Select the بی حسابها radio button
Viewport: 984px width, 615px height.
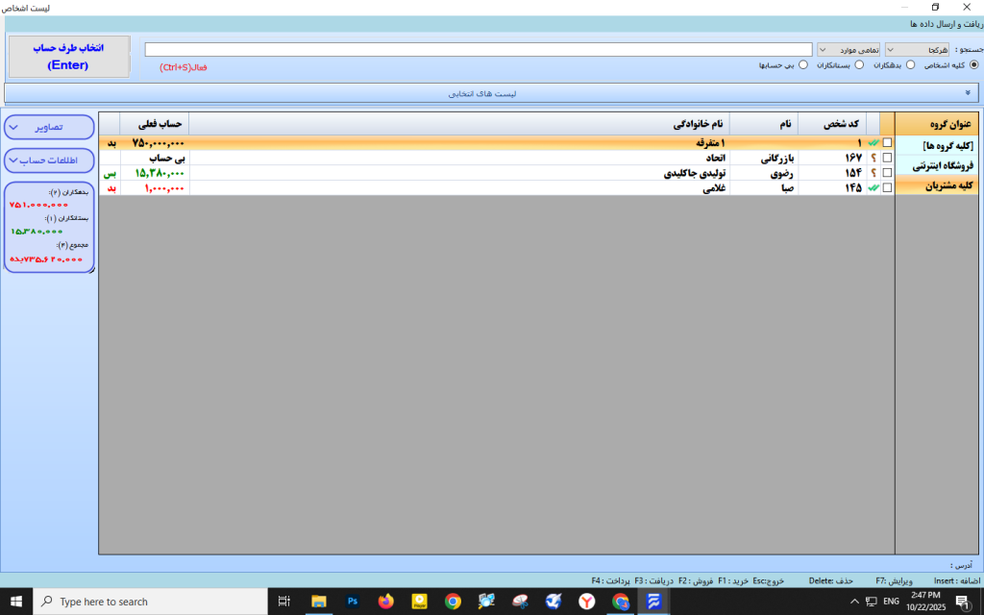pos(803,64)
